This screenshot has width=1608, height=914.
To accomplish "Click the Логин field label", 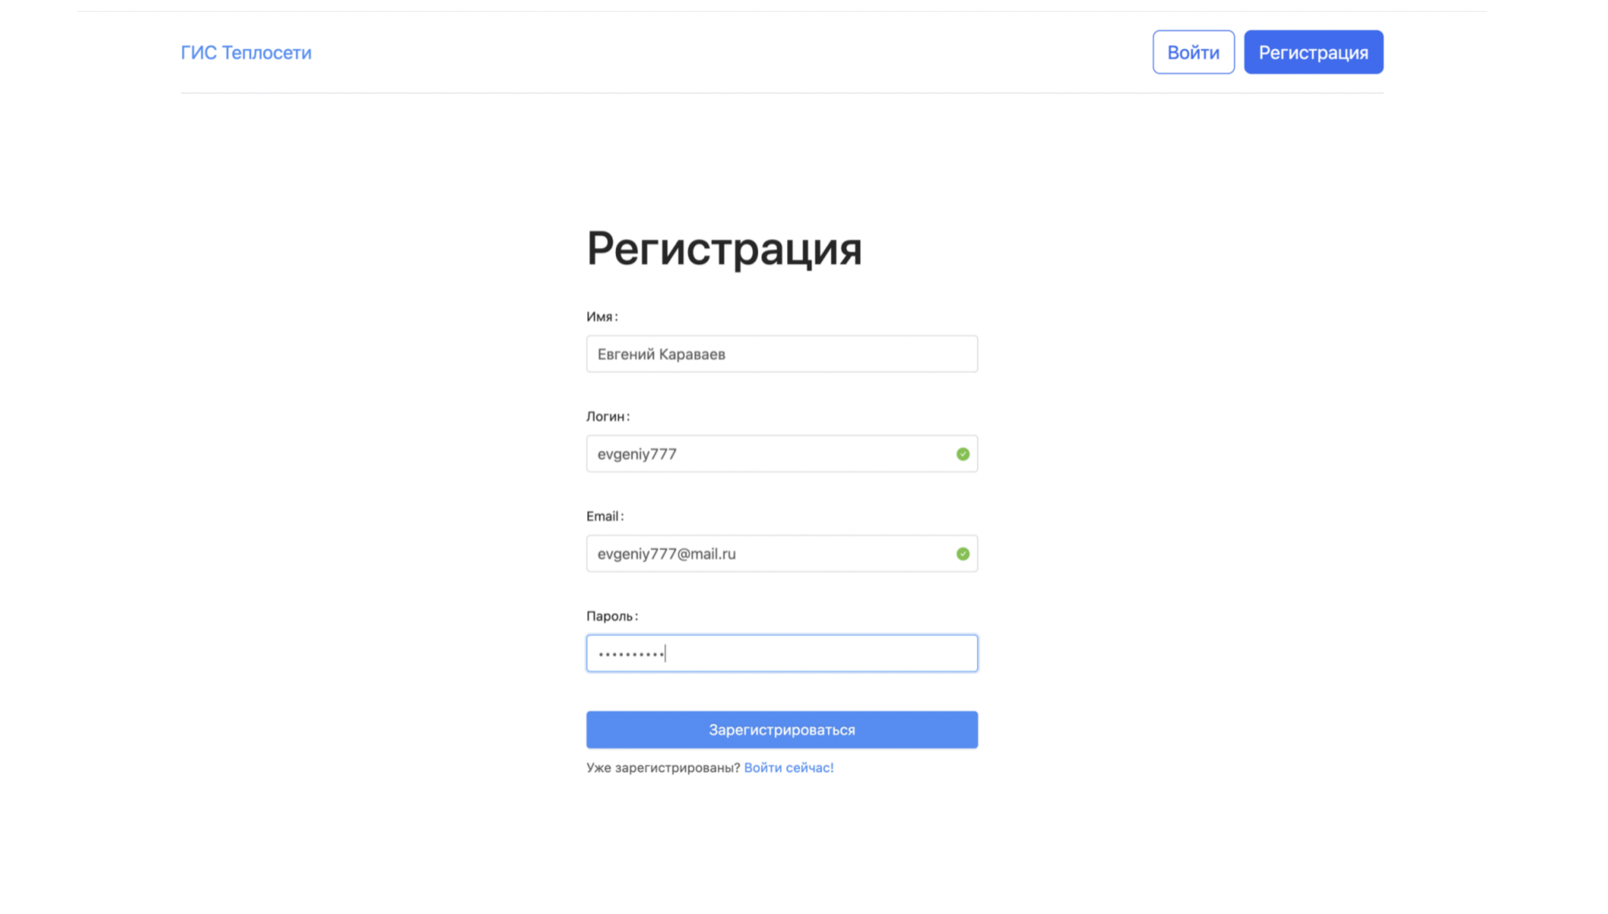I will tap(608, 416).
